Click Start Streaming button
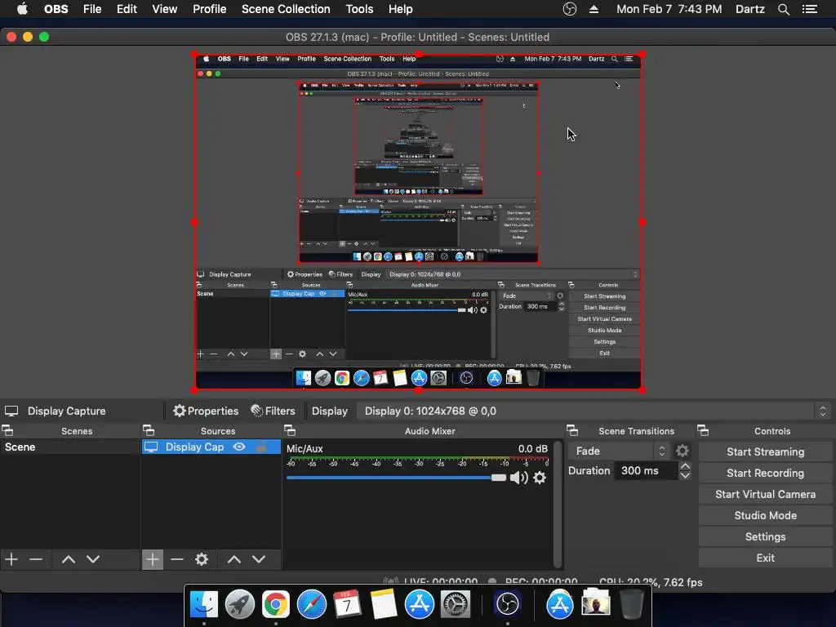 pos(765,451)
